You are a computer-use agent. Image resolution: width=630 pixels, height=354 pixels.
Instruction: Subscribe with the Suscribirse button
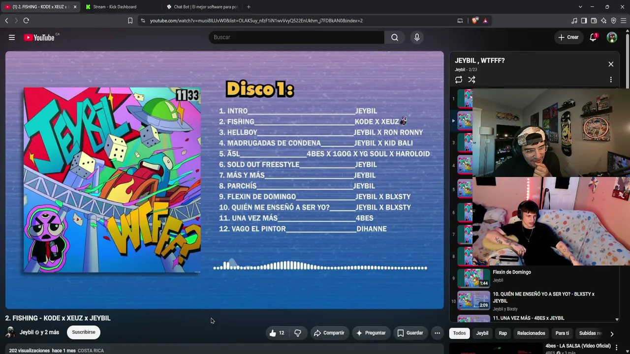pos(84,332)
